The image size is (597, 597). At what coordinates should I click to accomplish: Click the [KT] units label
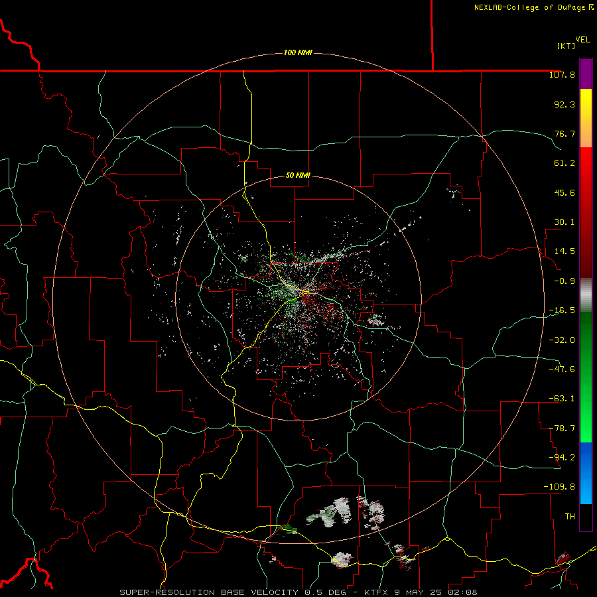tap(566, 46)
